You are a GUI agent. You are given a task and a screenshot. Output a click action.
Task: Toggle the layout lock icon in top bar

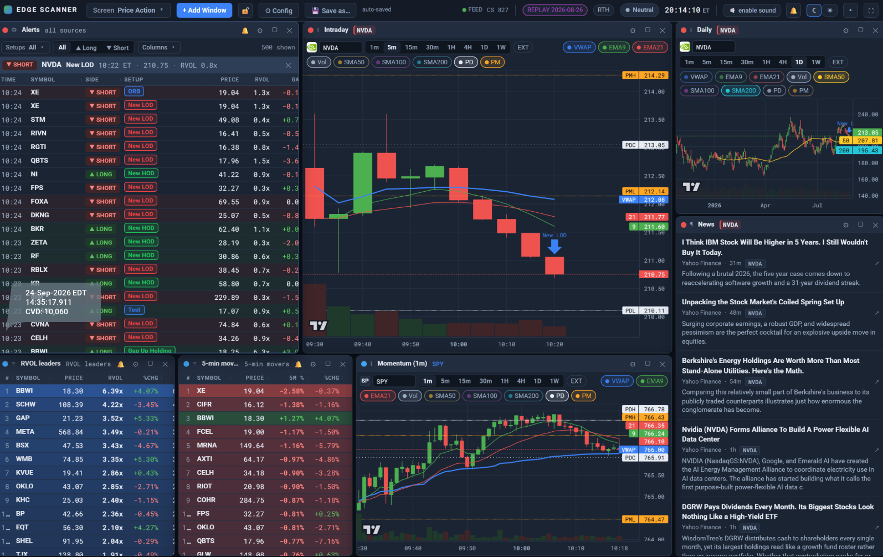pyautogui.click(x=245, y=11)
